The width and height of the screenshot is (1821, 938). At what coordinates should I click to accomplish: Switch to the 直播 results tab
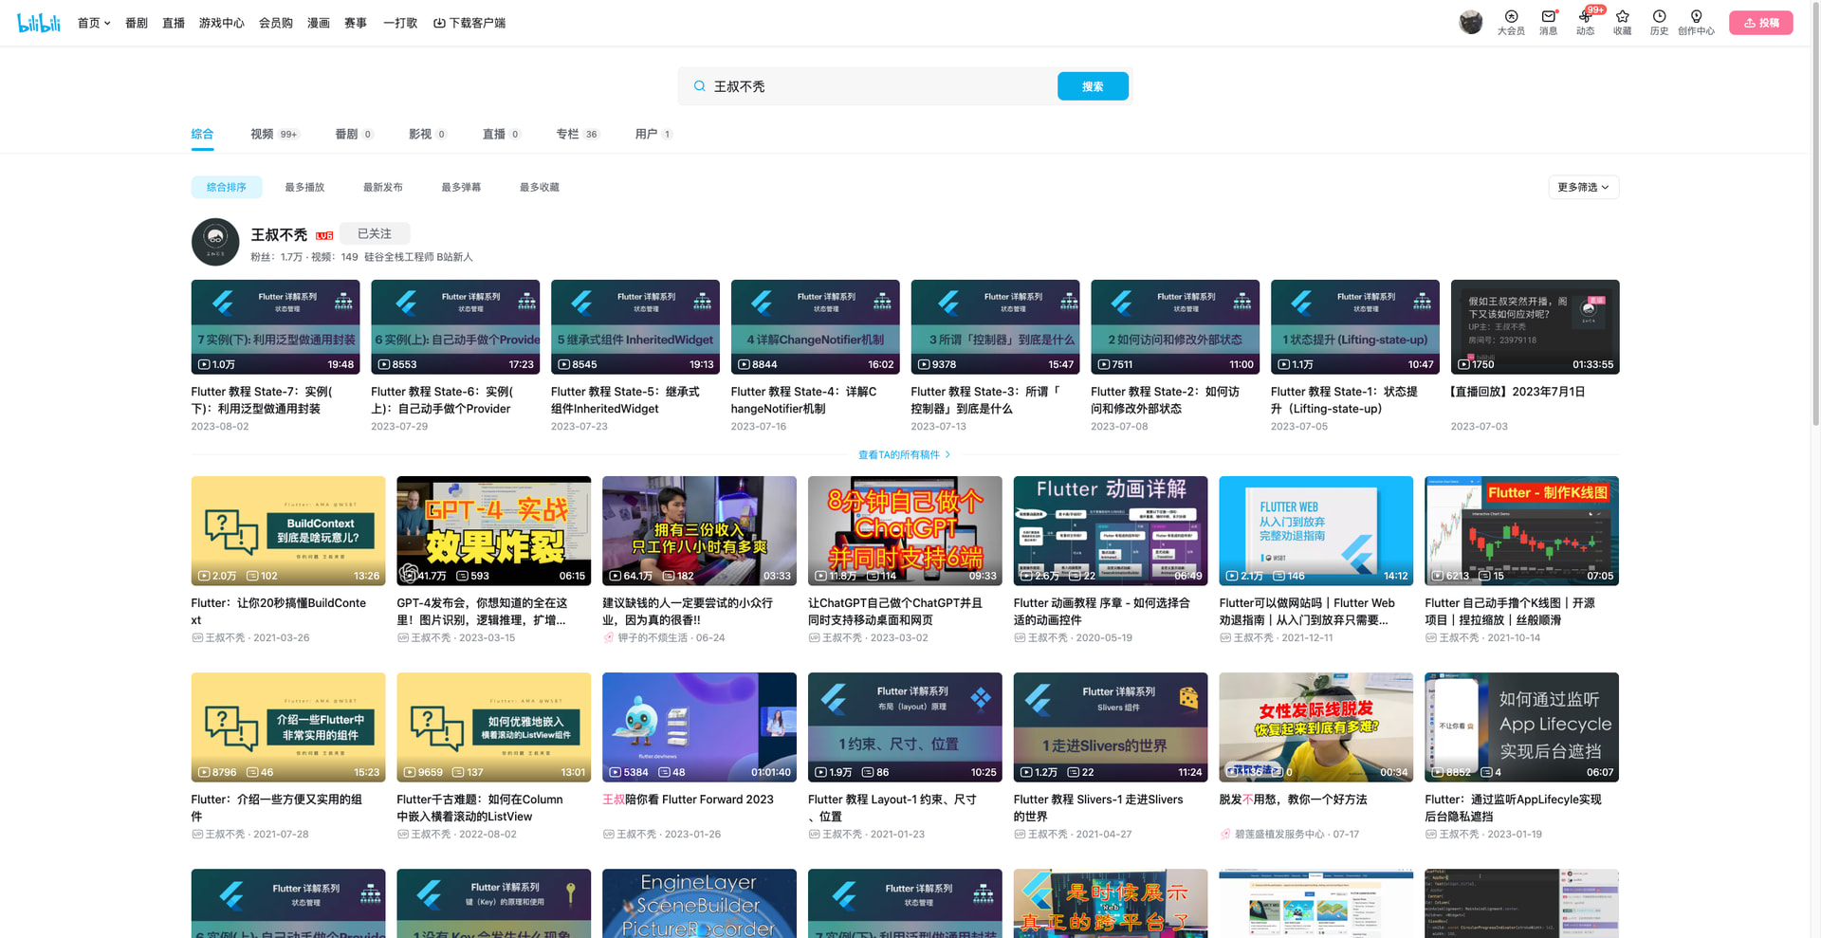[502, 134]
